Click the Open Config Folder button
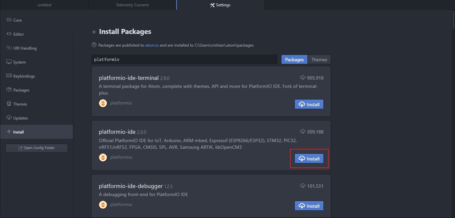 (37, 148)
